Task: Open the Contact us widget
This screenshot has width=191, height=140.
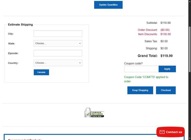Action: click(x=170, y=132)
